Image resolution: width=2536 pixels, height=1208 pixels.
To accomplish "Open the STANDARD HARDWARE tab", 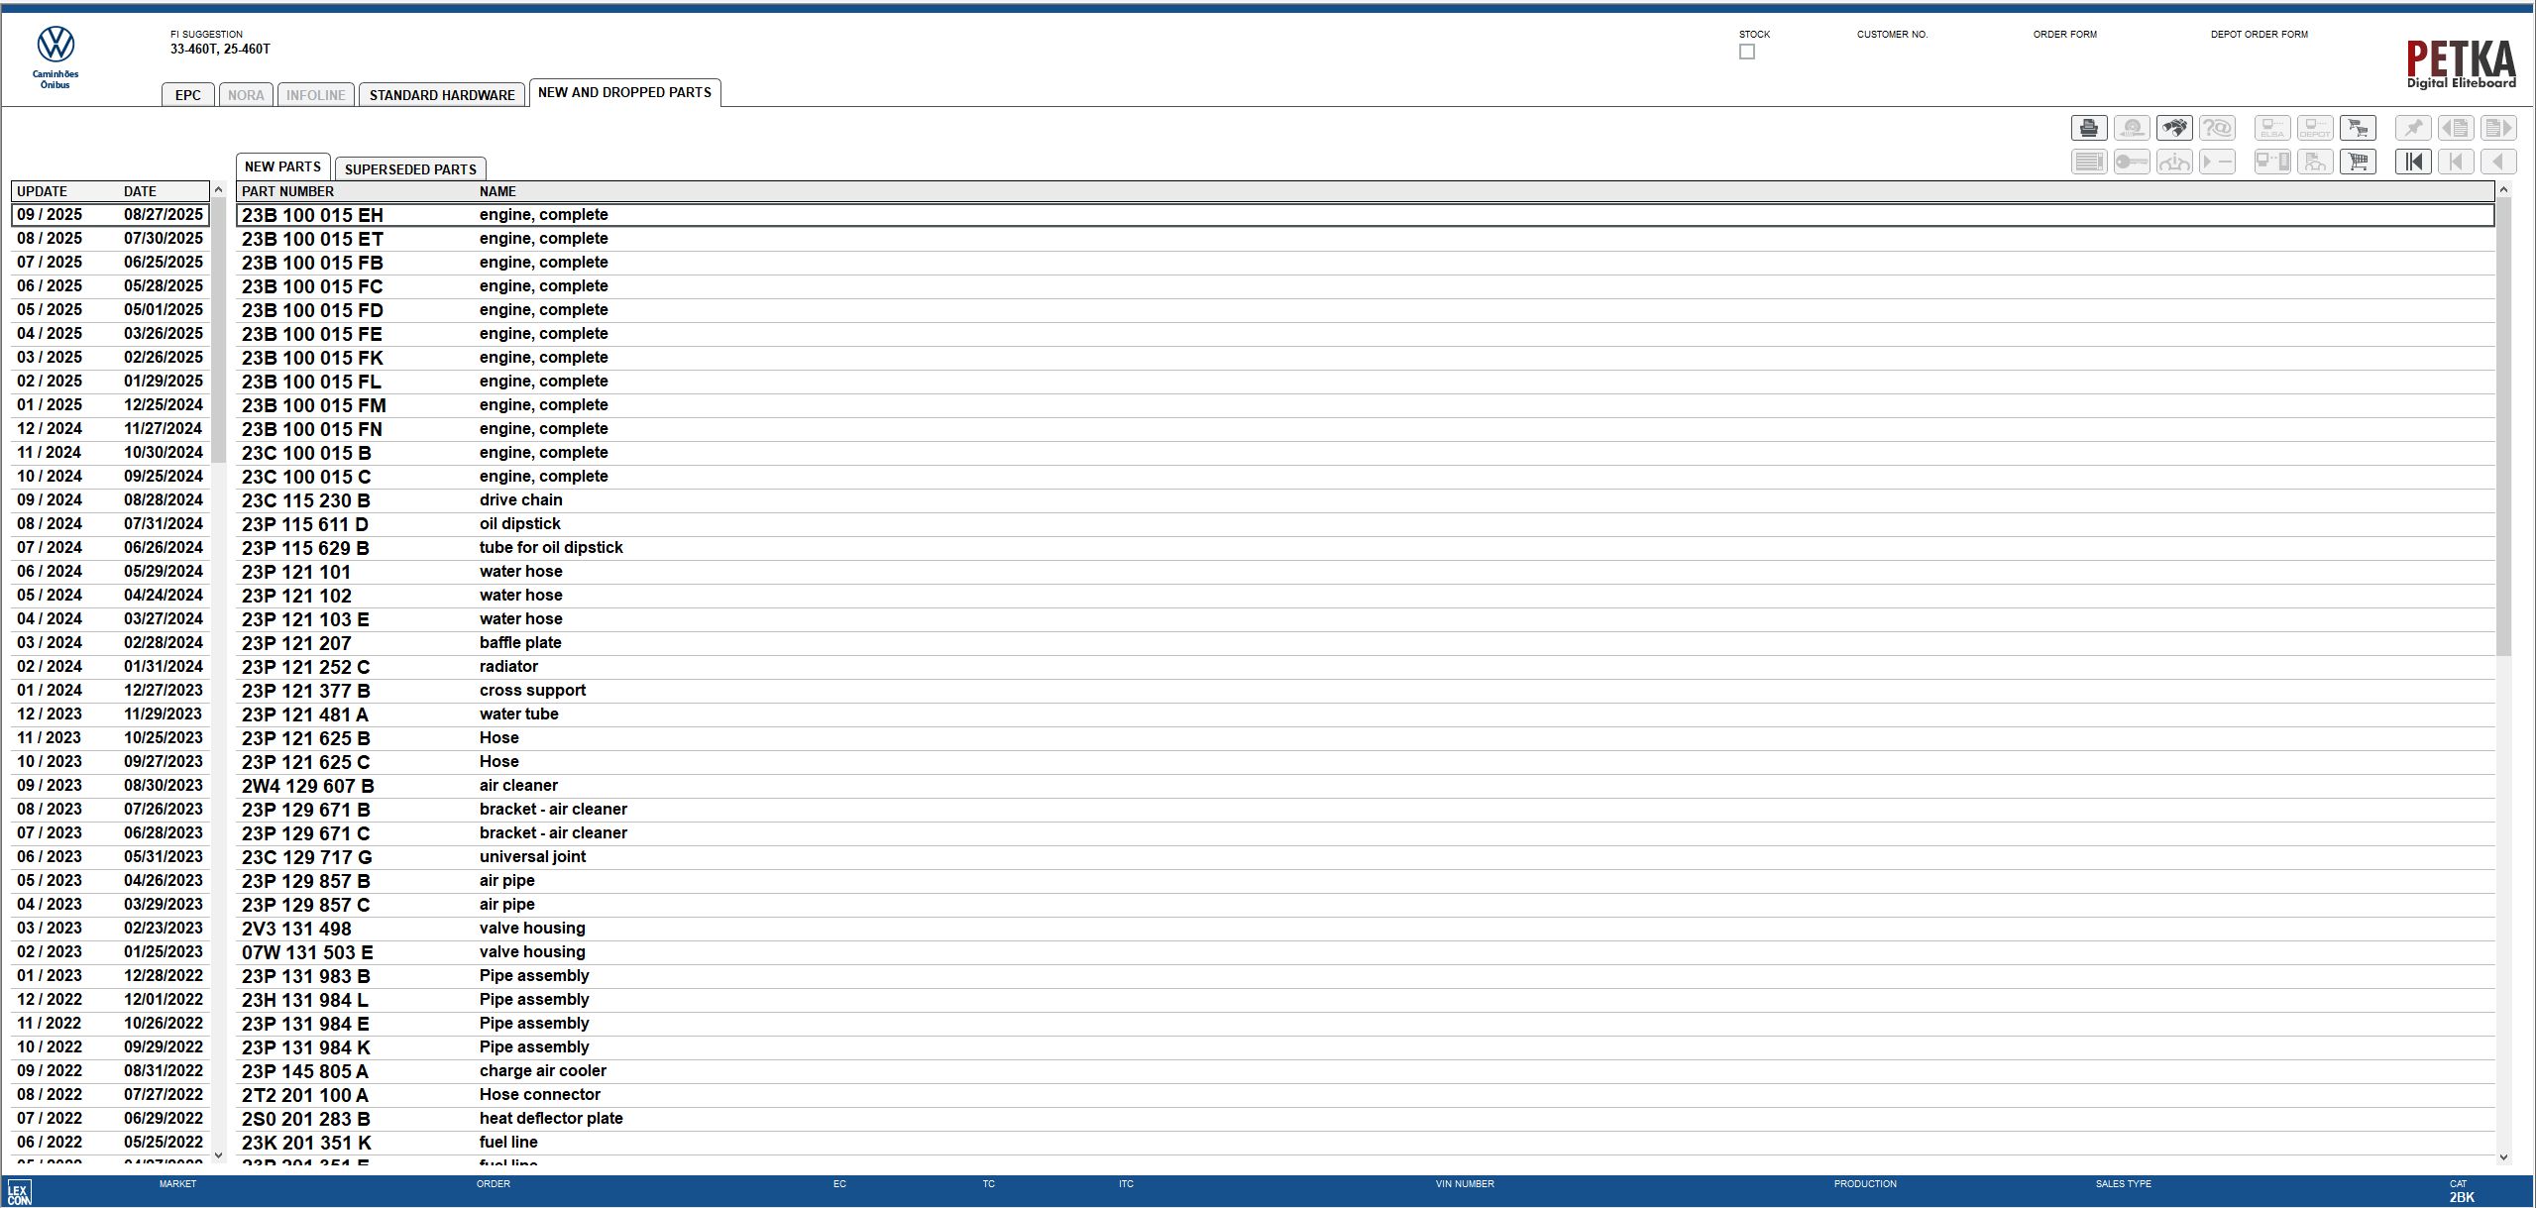I will point(441,95).
